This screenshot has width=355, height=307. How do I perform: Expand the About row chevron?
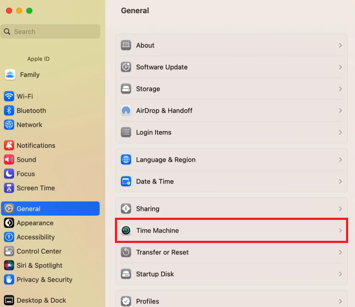(340, 45)
